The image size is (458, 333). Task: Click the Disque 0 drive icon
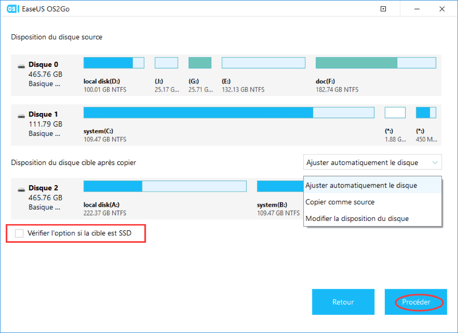[x=22, y=66]
